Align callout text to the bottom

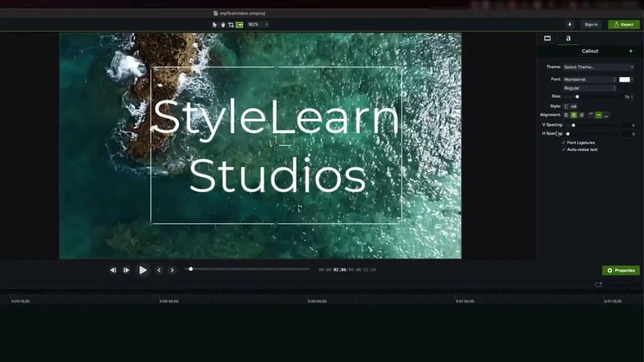tap(606, 115)
